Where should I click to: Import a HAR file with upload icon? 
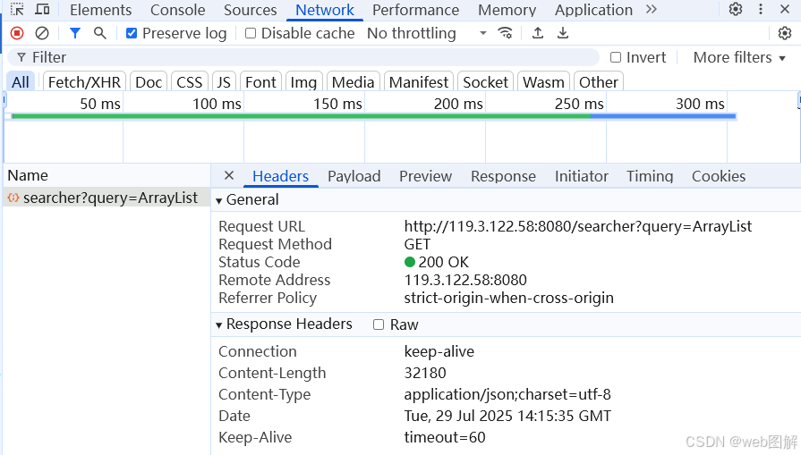pyautogui.click(x=537, y=33)
